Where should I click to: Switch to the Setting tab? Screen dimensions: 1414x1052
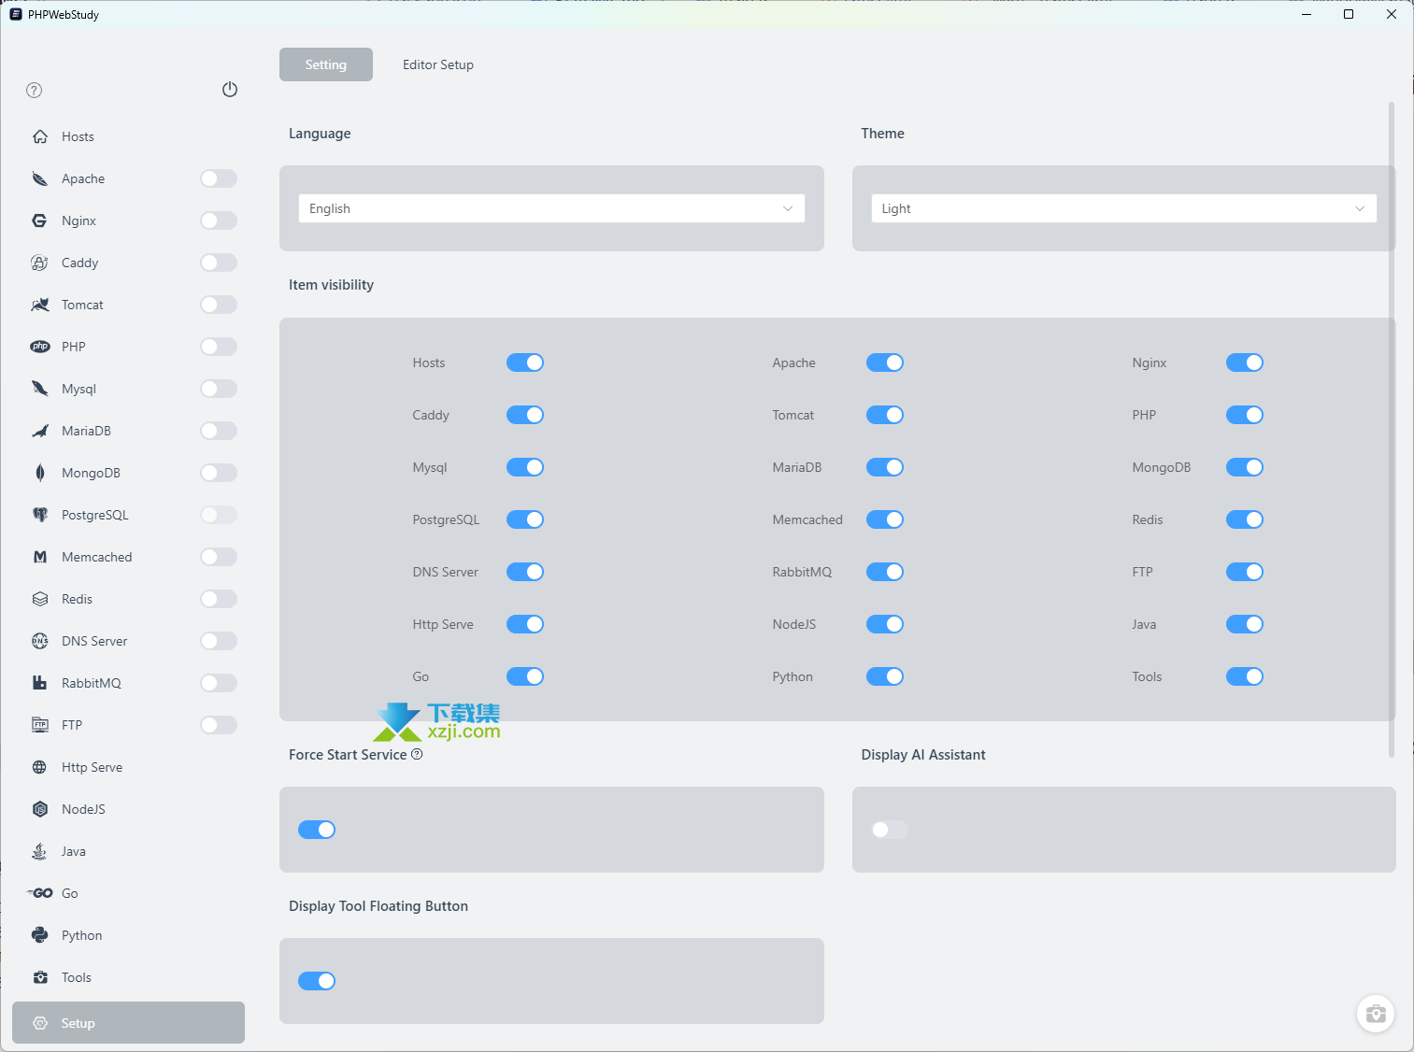point(326,64)
